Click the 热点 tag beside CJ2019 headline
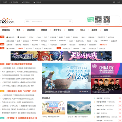The image size is (122, 122). tap(2, 64)
